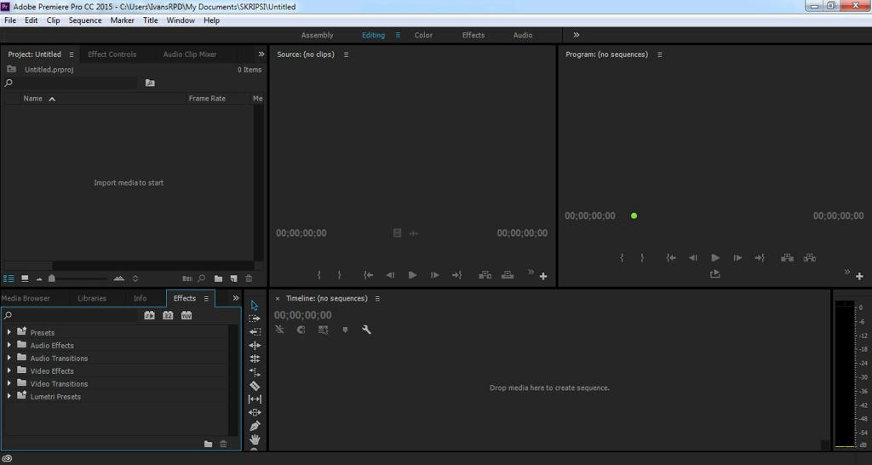Expand the Audio Effects folder
This screenshot has width=872, height=465.
coord(9,345)
